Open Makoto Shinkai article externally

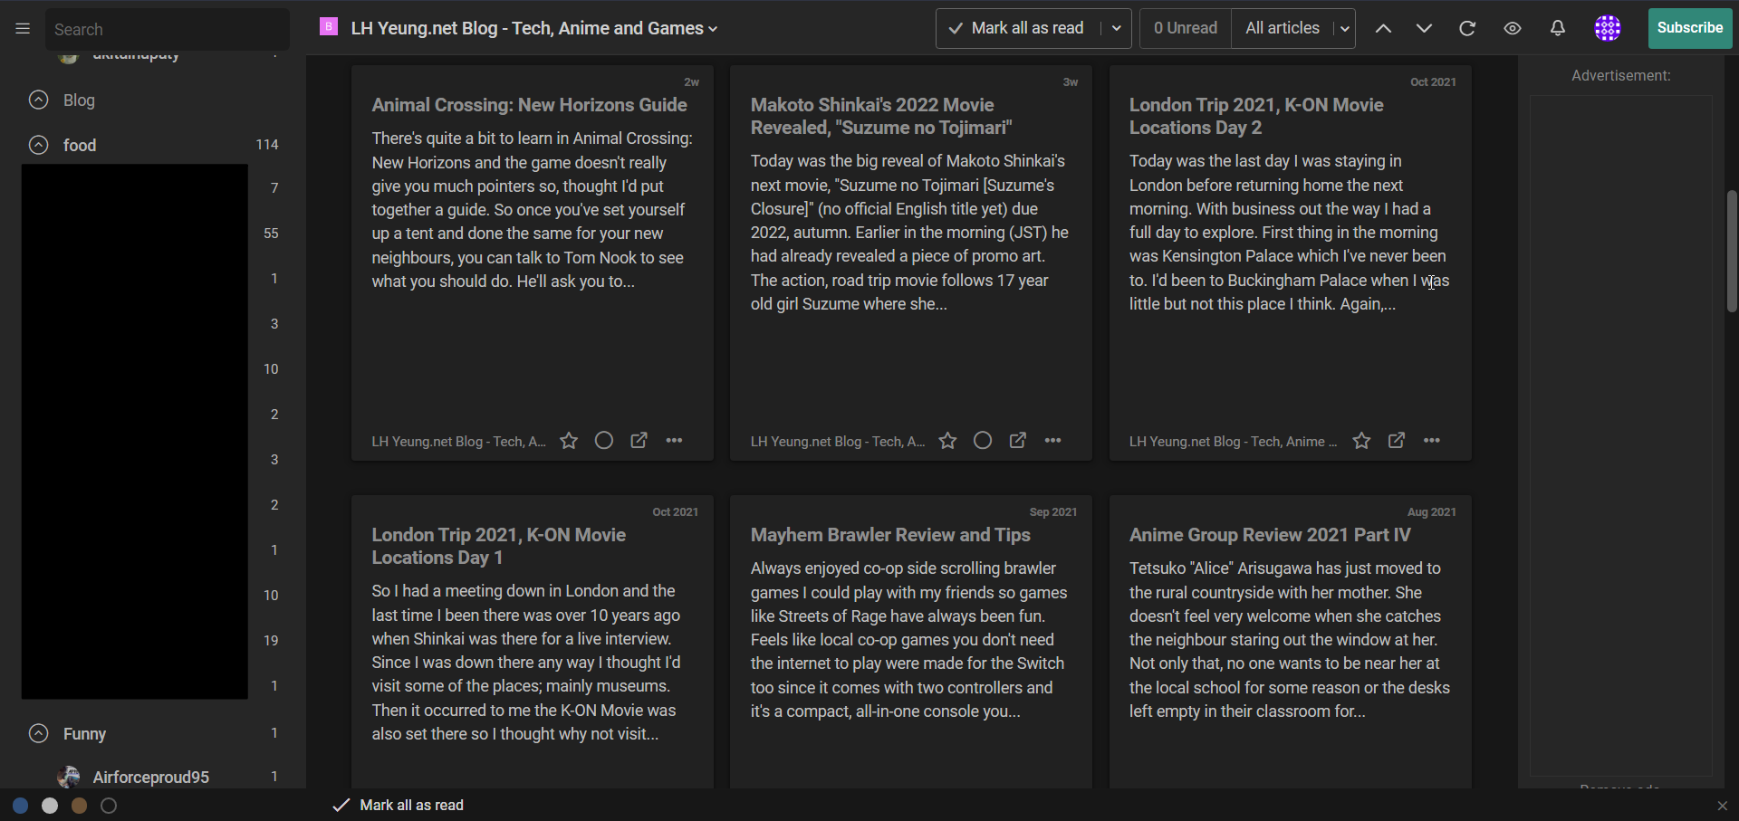tap(1018, 441)
